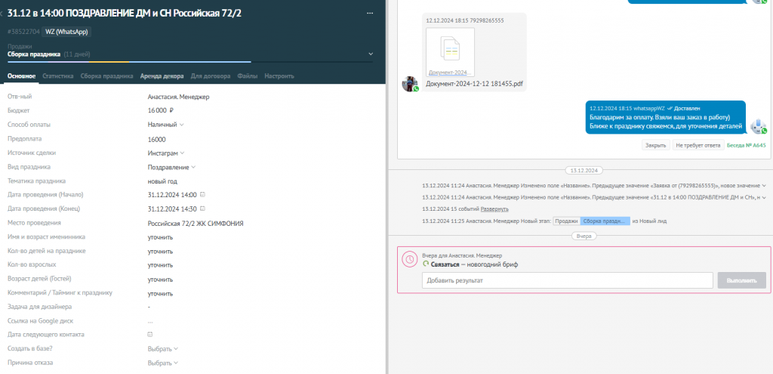Image resolution: width=773 pixels, height=374 pixels.
Task: Click the next contact date calendar icon
Action: point(150,335)
